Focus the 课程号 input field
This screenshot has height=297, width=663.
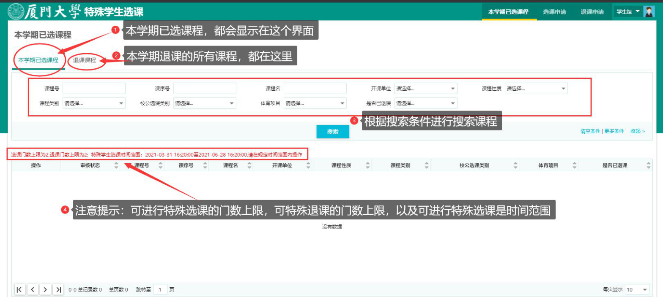tap(94, 89)
